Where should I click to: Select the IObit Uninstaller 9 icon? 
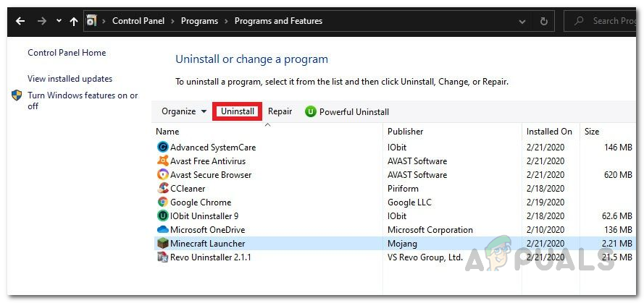pos(162,216)
